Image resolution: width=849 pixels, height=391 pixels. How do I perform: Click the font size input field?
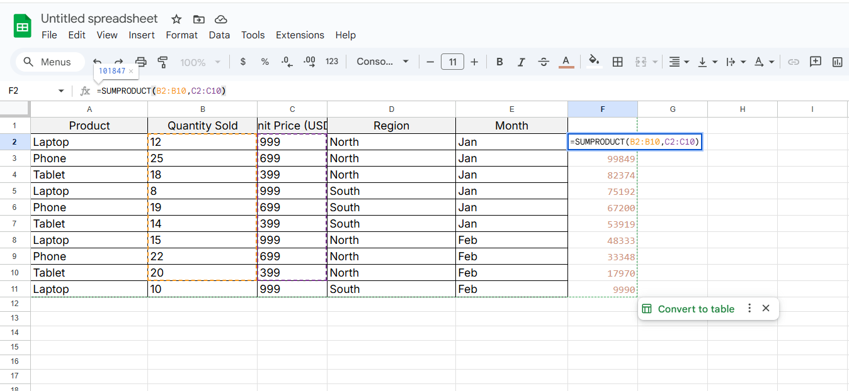coord(452,62)
